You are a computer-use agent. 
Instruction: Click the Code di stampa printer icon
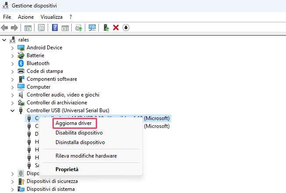[21, 71]
